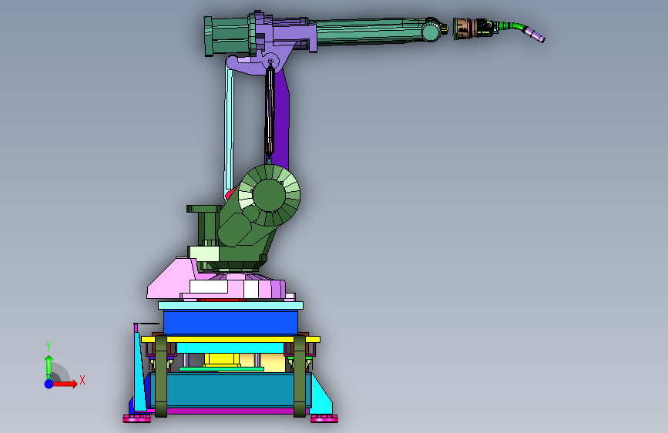668x433 pixels.
Task: Click the red X axis arrow of the triad
Action: click(x=65, y=384)
